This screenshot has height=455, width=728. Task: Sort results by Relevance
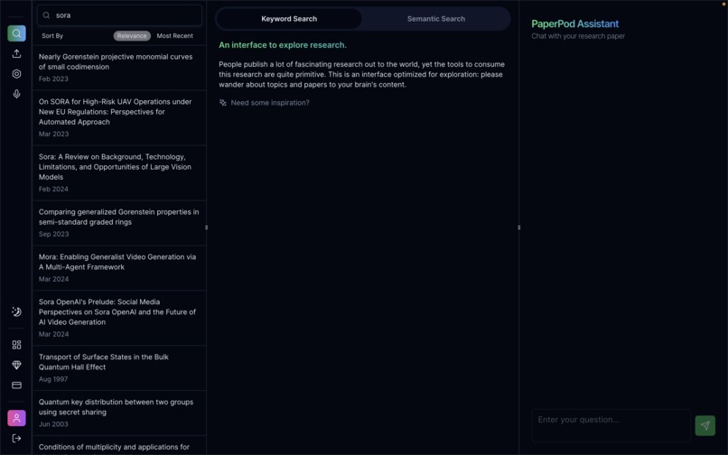(x=132, y=36)
